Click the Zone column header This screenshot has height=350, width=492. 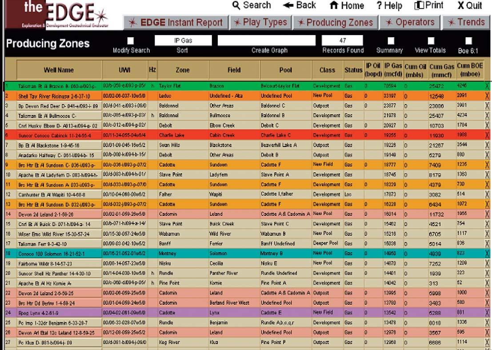[183, 70]
